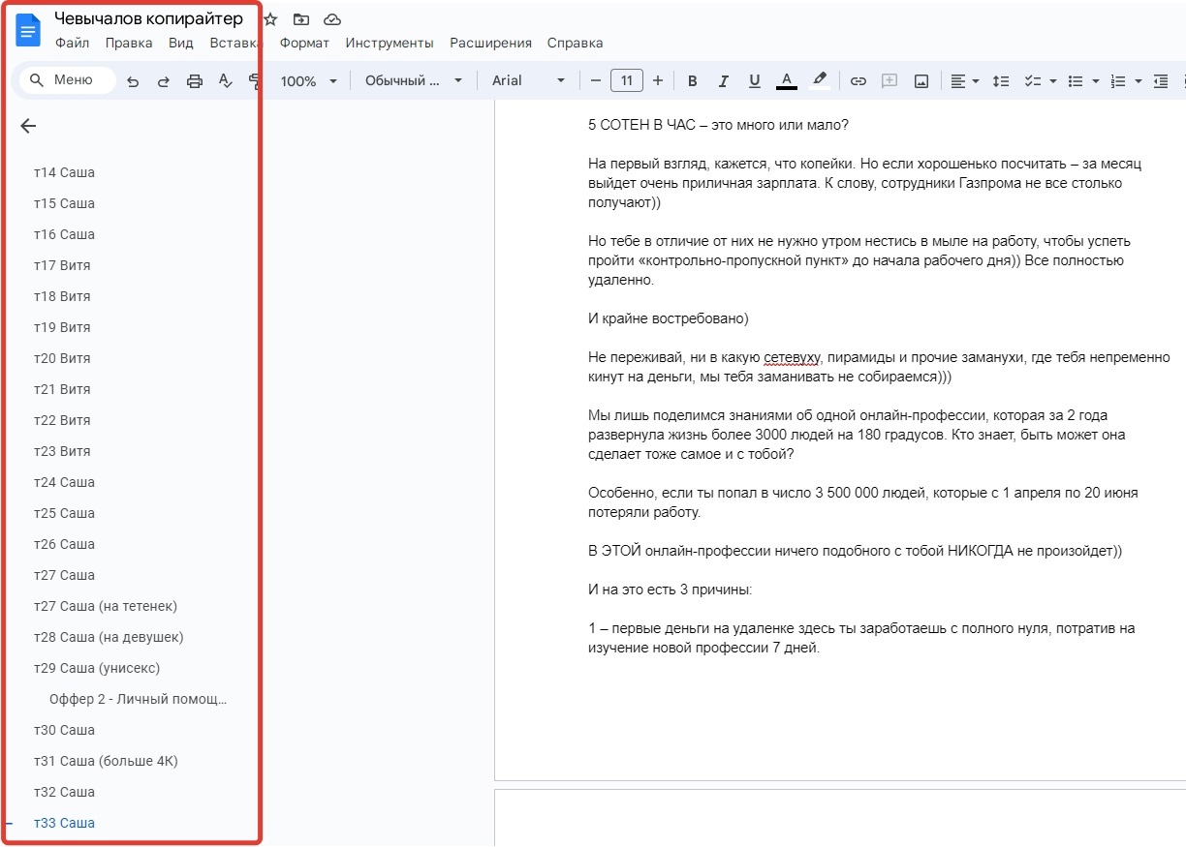Go to outline heading т20 Витя

coord(62,358)
